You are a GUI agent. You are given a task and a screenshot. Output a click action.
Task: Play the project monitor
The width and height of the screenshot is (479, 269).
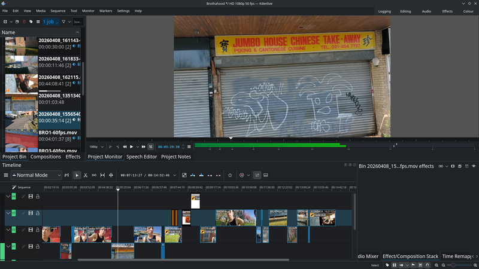point(132,147)
